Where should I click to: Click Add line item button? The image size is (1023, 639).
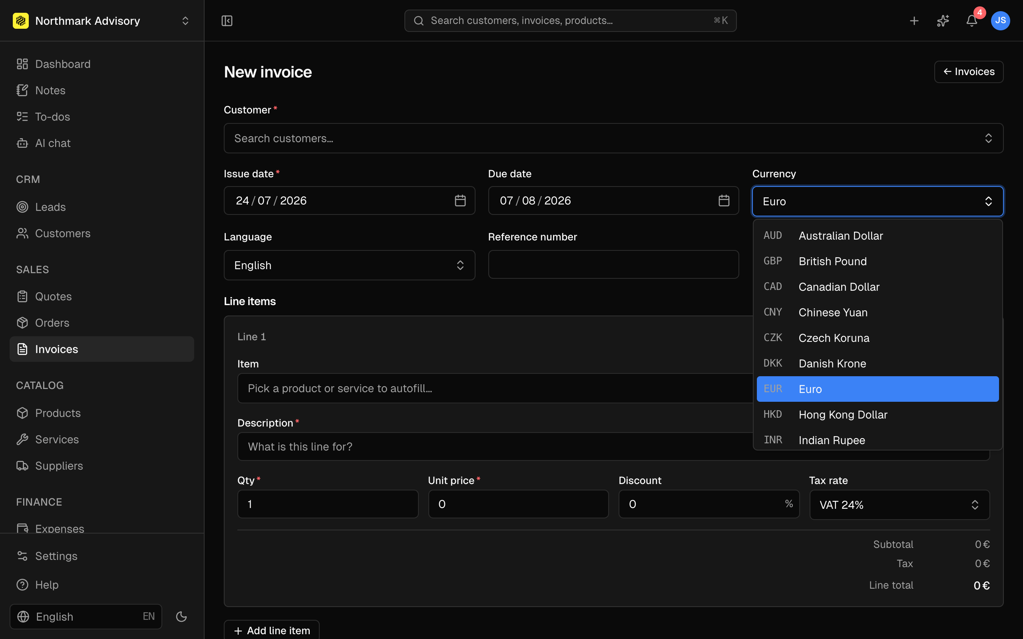coord(271,630)
